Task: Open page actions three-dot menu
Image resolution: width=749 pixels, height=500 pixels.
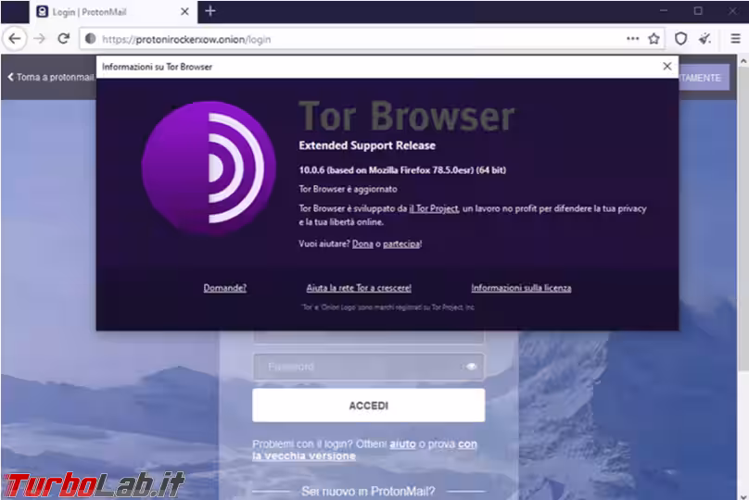Action: (x=632, y=39)
